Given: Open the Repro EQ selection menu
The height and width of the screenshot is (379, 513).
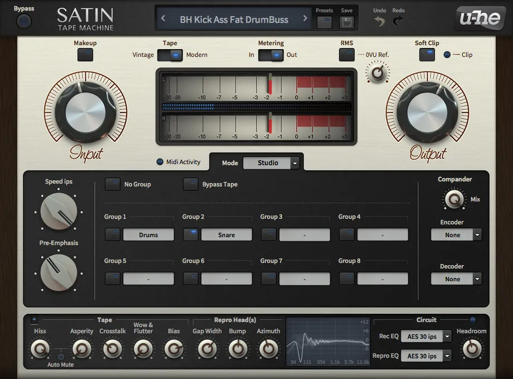Looking at the screenshot, I should pos(426,356).
